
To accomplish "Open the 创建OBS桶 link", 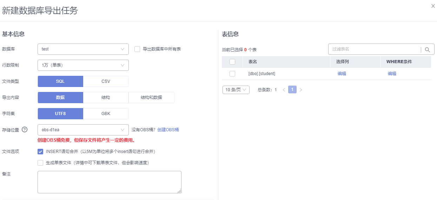I will point(168,130).
